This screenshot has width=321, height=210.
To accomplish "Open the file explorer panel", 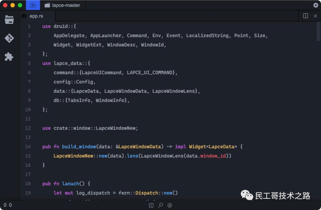I will pos(9,20).
